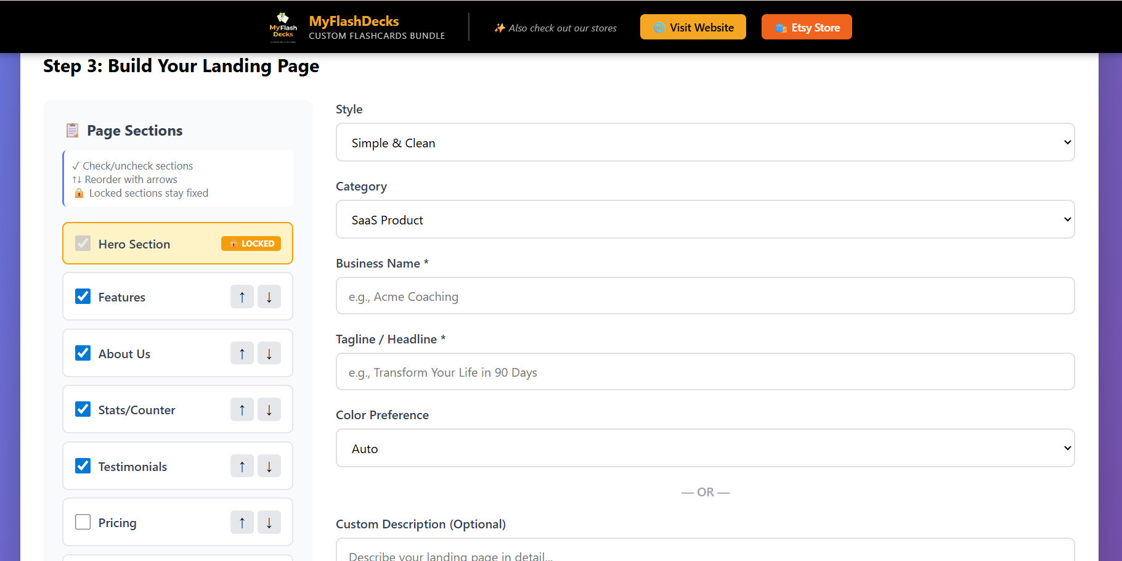Open the Category dropdown showing SaaS Product
The width and height of the screenshot is (1122, 561).
click(705, 219)
